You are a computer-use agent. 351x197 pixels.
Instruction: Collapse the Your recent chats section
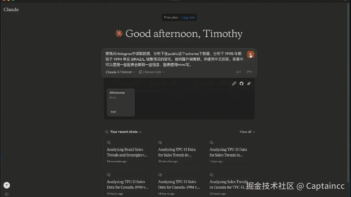(x=140, y=132)
